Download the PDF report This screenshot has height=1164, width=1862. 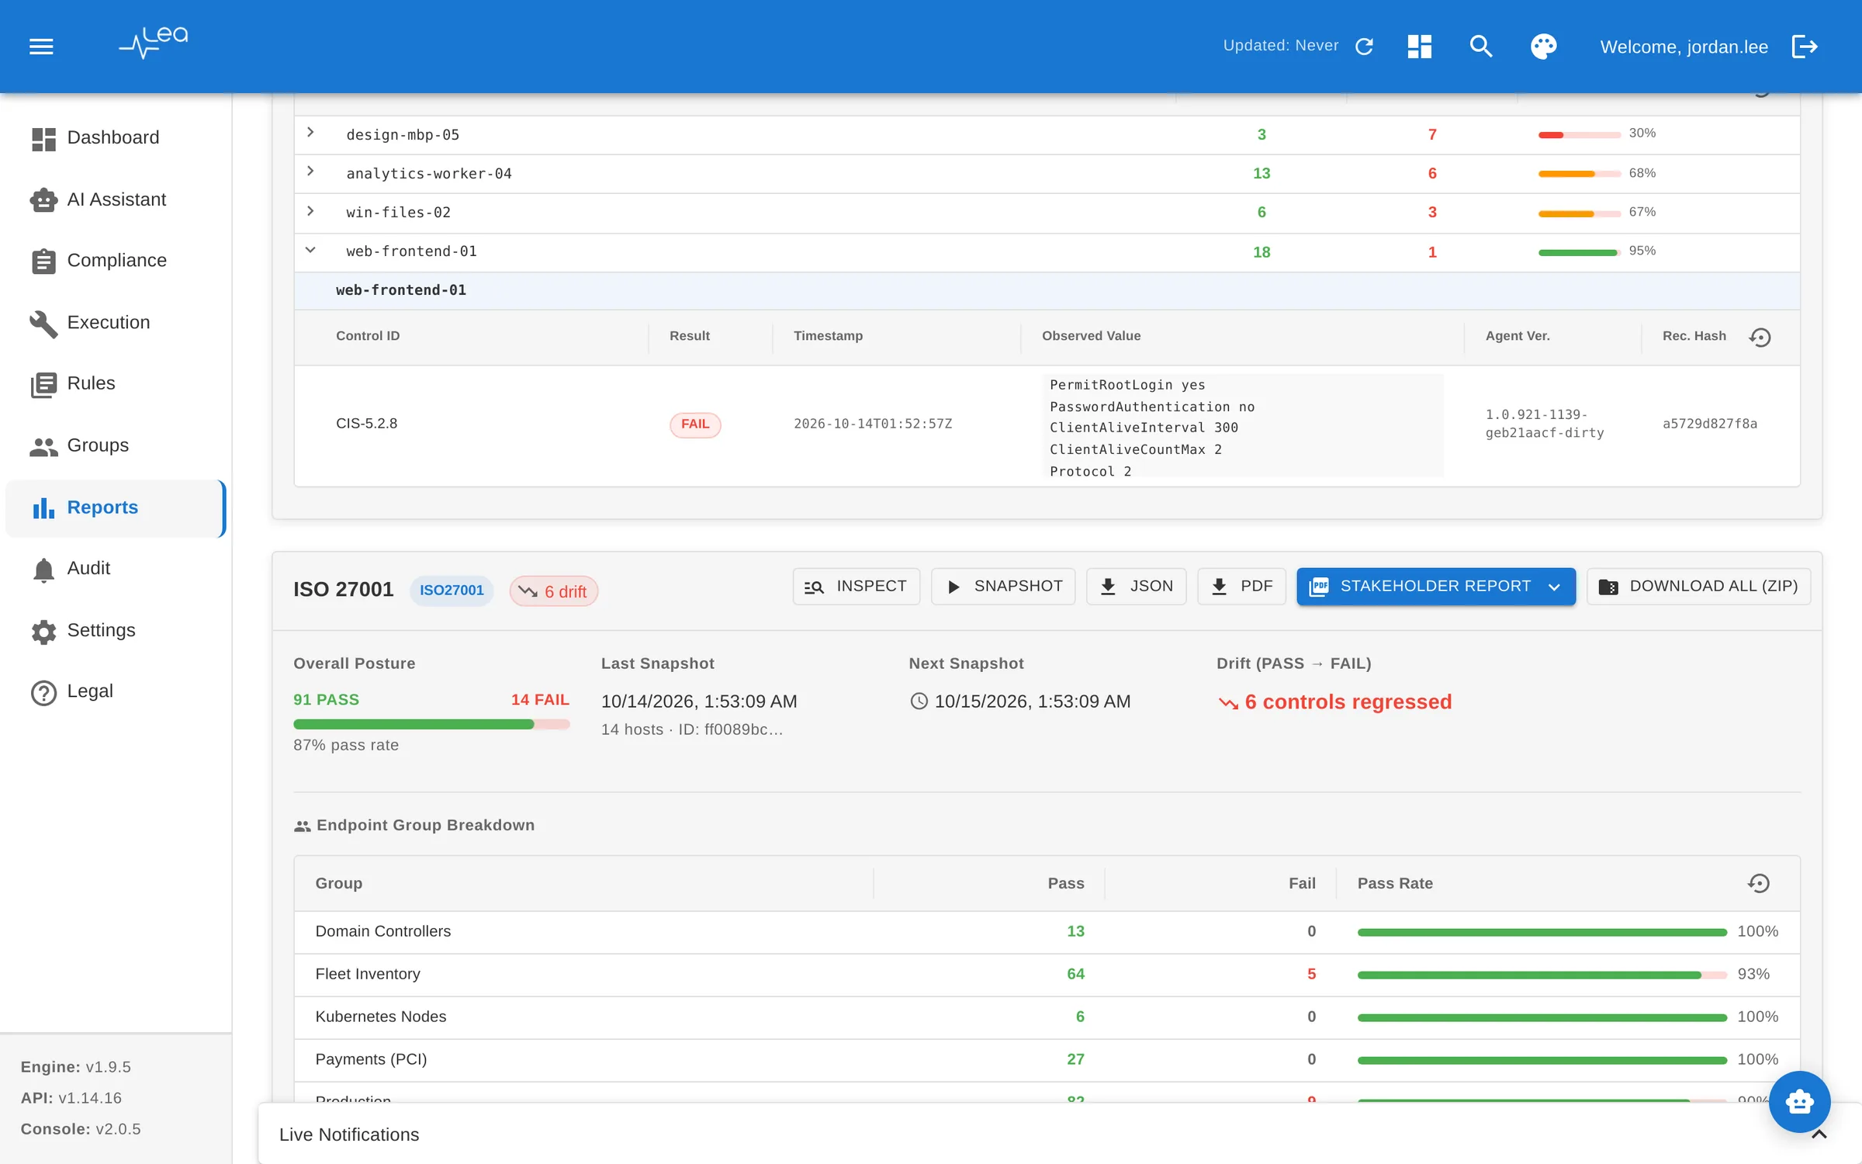pos(1241,587)
